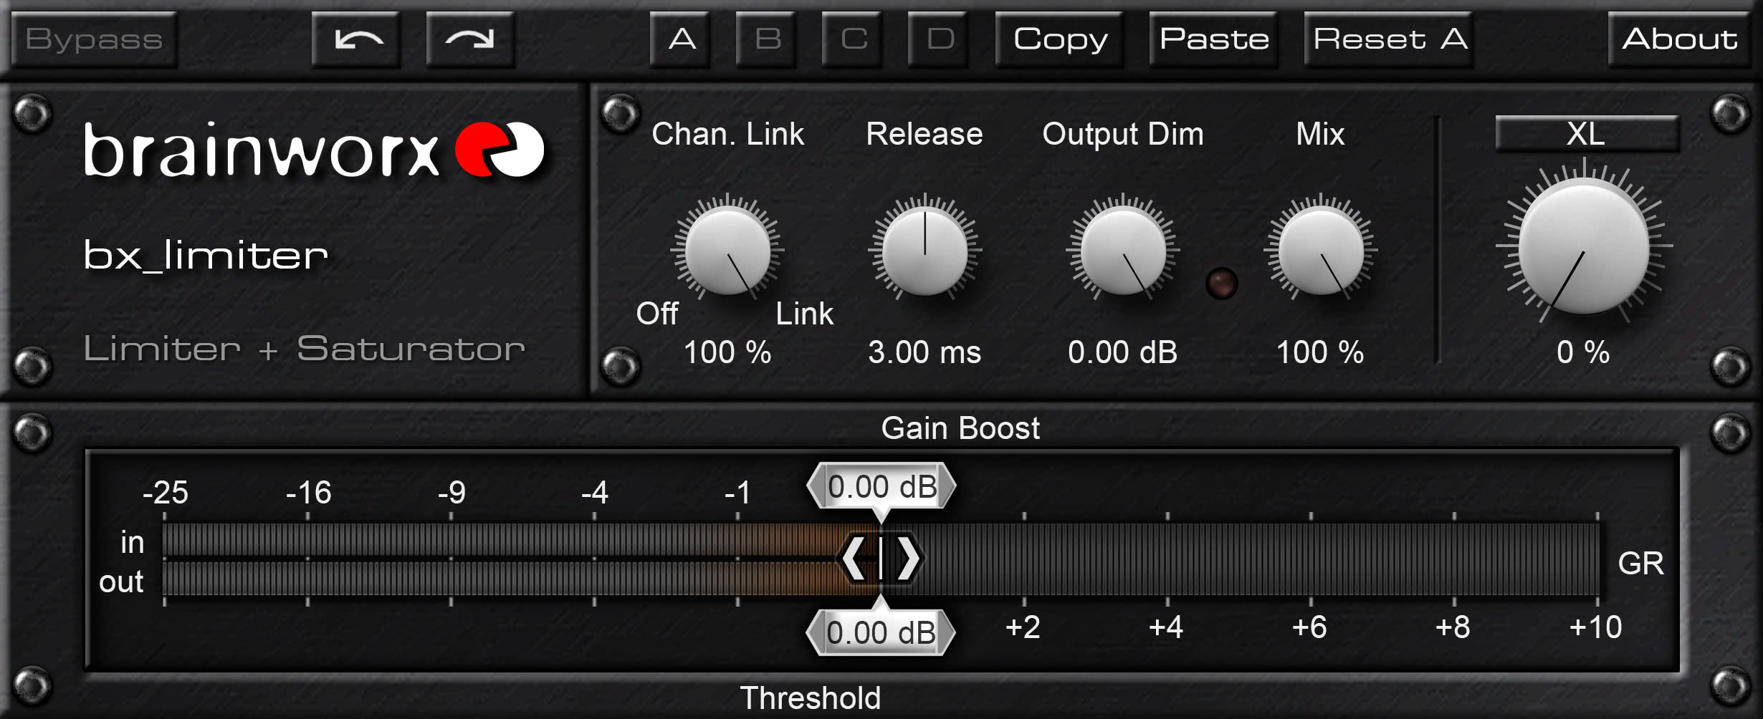Select preset slot D
This screenshot has width=1763, height=719.
click(939, 39)
